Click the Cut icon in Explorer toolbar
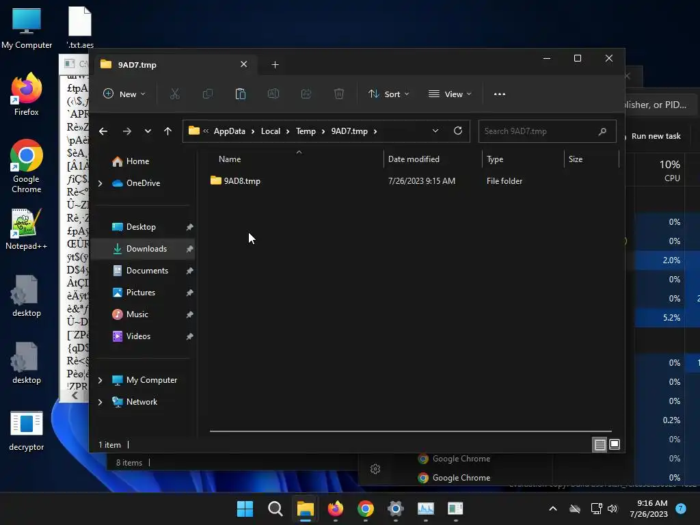 174,94
